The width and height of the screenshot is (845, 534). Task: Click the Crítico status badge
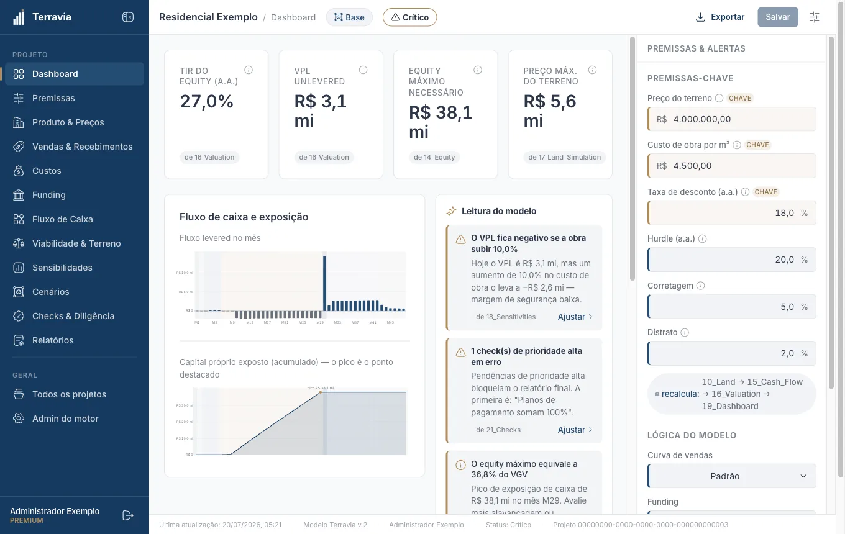coord(409,17)
